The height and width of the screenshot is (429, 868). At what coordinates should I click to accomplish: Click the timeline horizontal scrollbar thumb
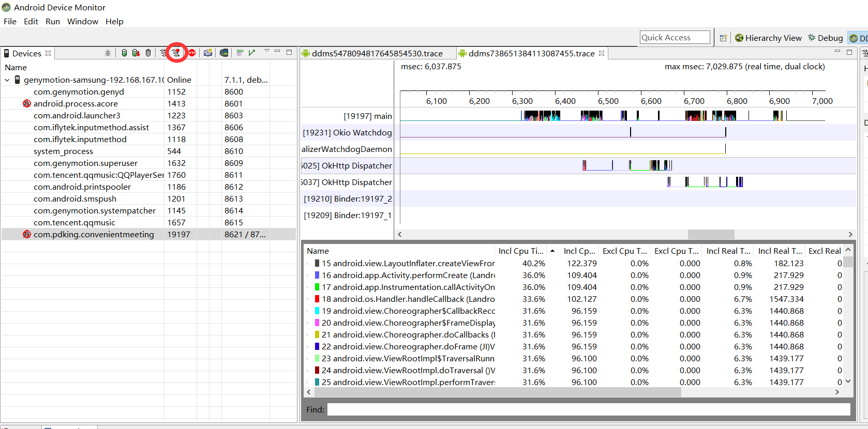click(711, 234)
